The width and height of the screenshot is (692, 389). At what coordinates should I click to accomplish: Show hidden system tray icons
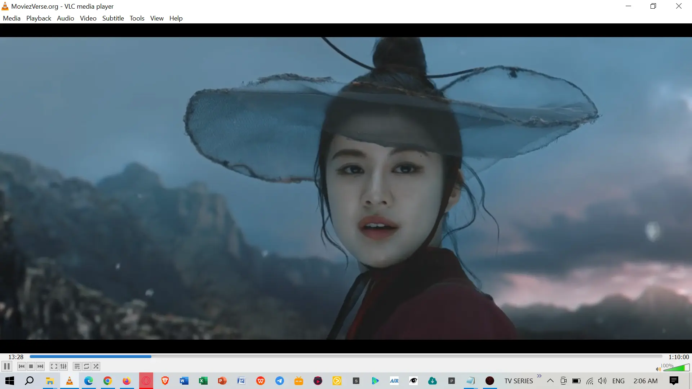point(550,381)
